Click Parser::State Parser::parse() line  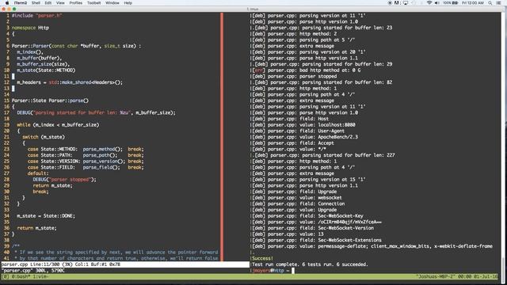click(50, 101)
